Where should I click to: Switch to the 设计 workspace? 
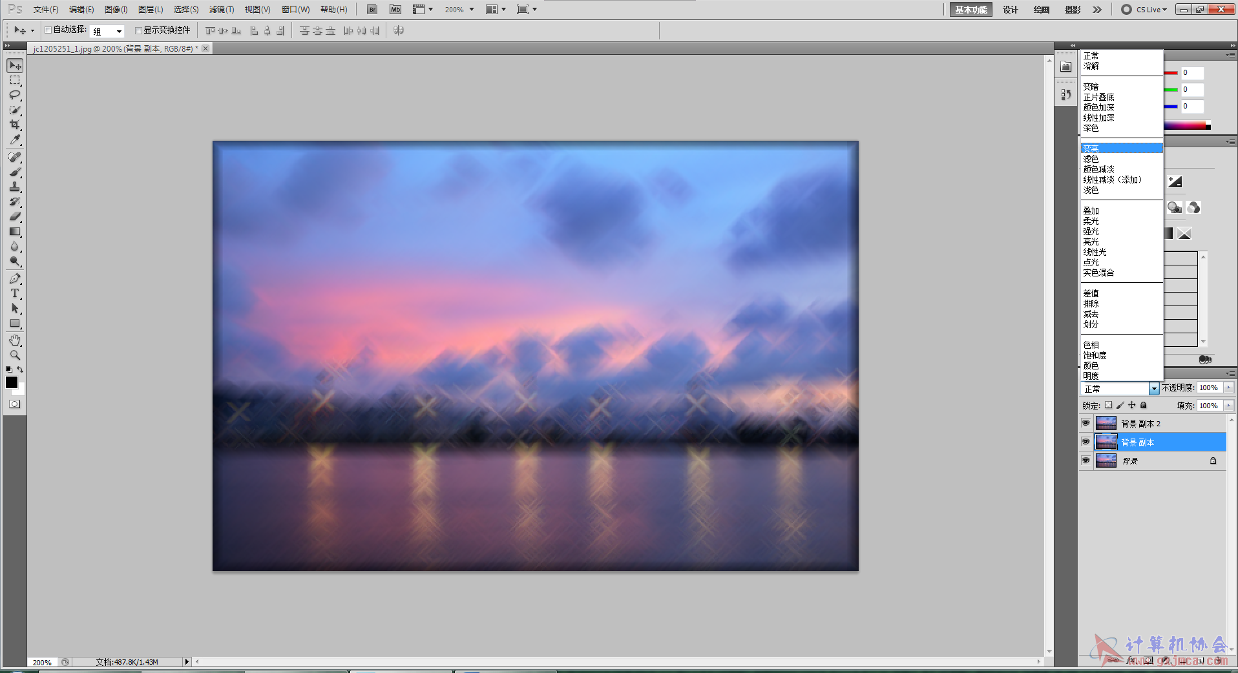click(1010, 10)
